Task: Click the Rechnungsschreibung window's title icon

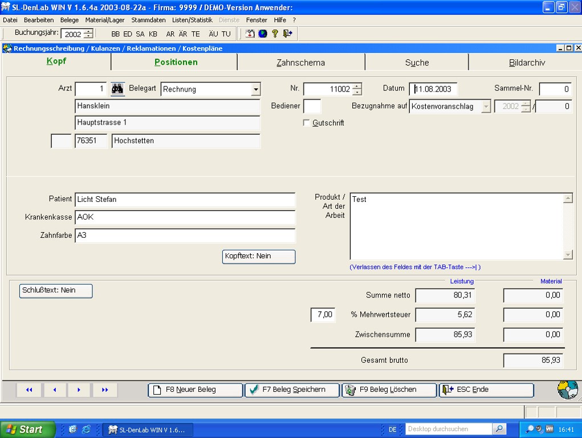Action: coord(7,48)
